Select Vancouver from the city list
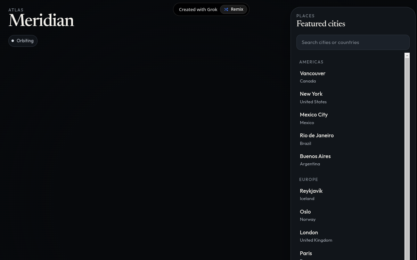Viewport: 417px width, 260px height. (350, 77)
